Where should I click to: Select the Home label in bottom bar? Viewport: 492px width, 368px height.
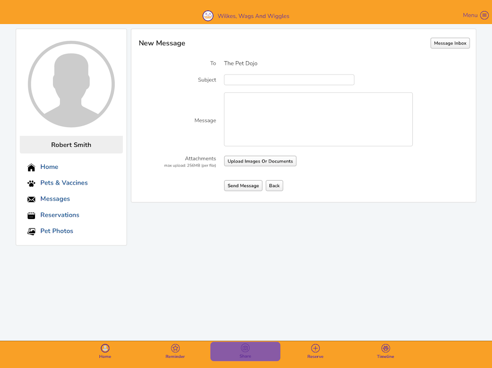point(105,356)
